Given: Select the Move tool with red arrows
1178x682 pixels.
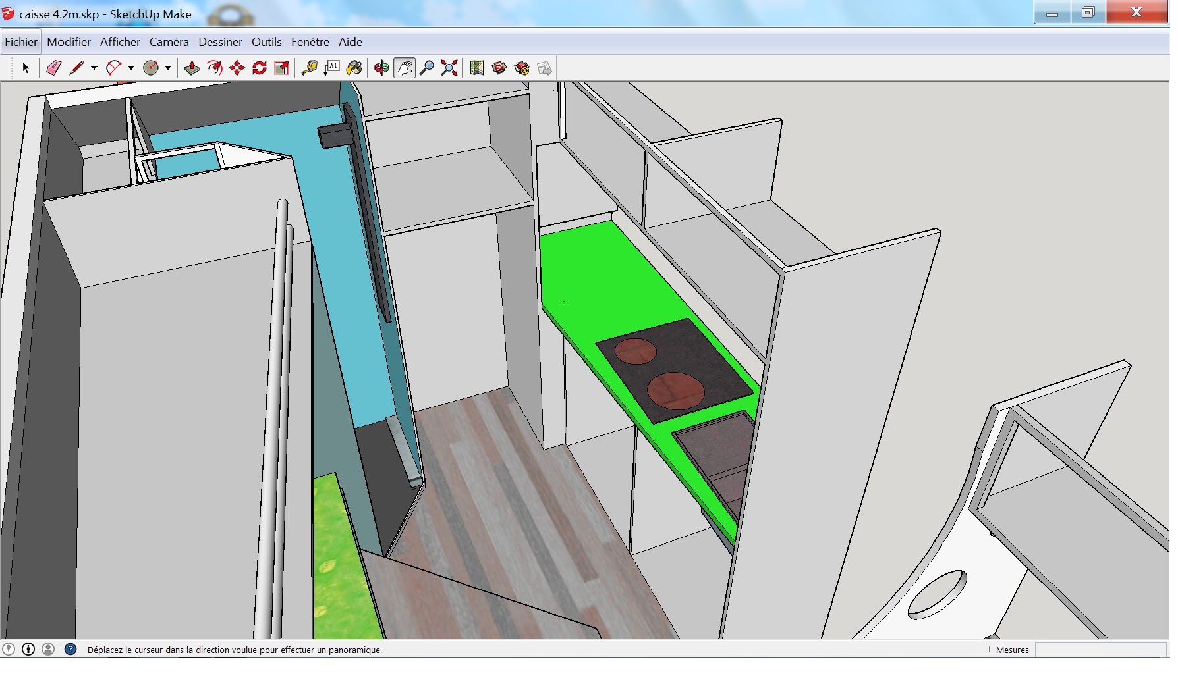Looking at the screenshot, I should 237,68.
